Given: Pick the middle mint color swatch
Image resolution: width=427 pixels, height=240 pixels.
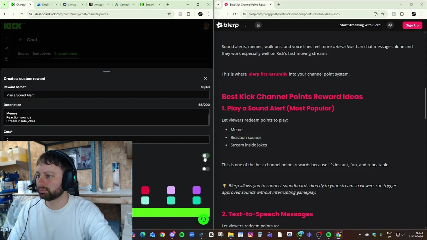Looking at the screenshot, I should [171, 200].
